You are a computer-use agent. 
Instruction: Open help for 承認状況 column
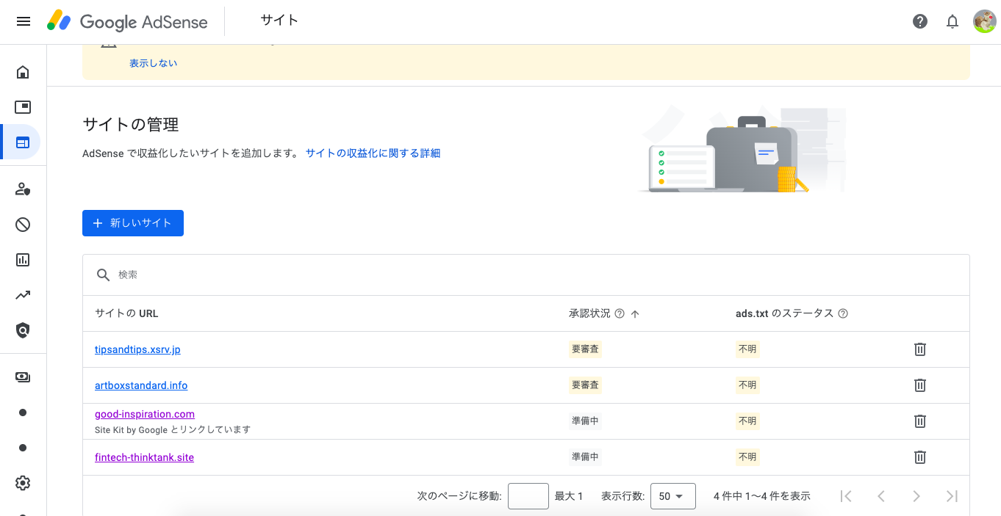[x=620, y=313]
